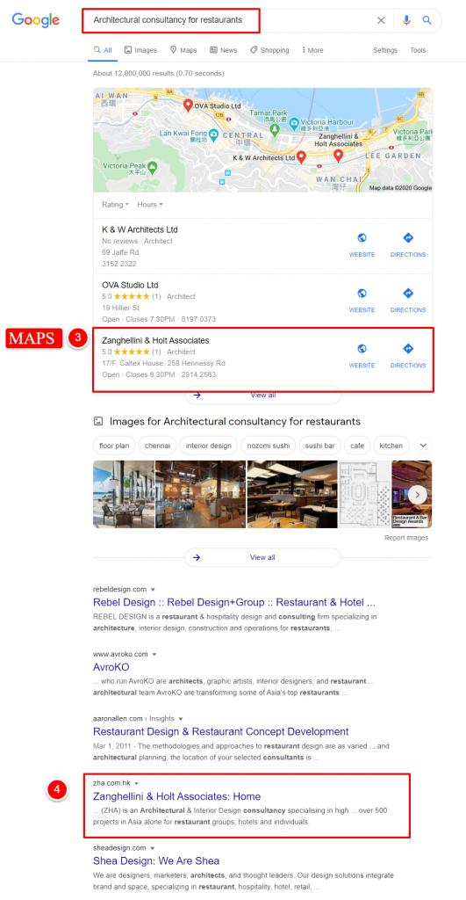
Task: Switch to the Images tab
Action: [140, 50]
